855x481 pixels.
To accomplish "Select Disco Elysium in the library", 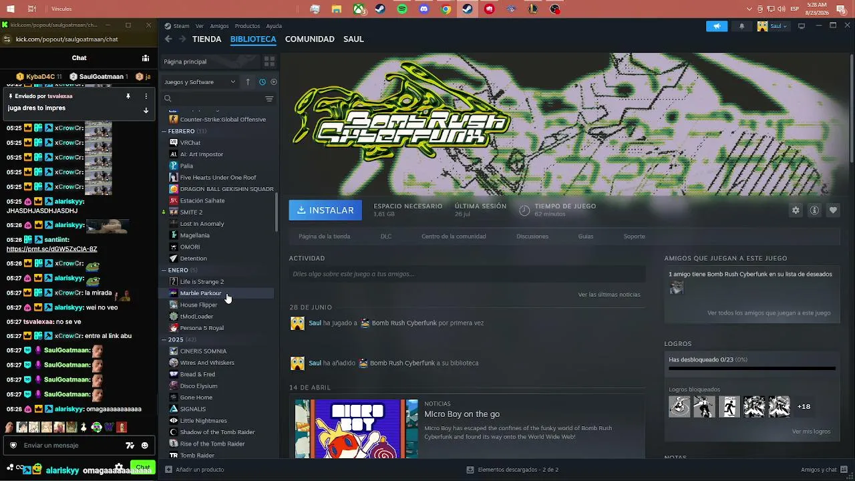I will pyautogui.click(x=198, y=386).
